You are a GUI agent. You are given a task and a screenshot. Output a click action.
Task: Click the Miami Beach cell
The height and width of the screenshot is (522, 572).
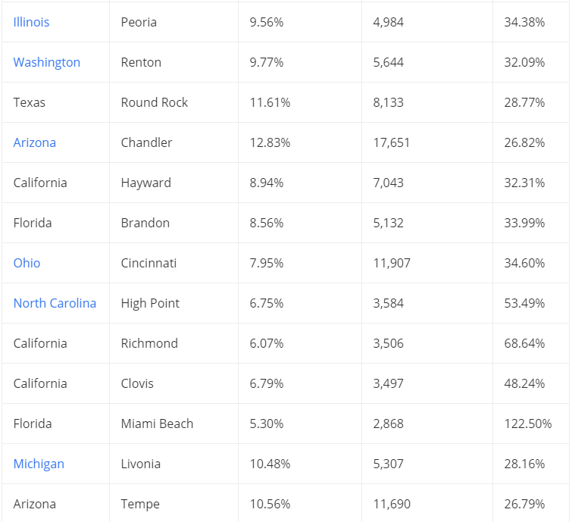tap(157, 424)
